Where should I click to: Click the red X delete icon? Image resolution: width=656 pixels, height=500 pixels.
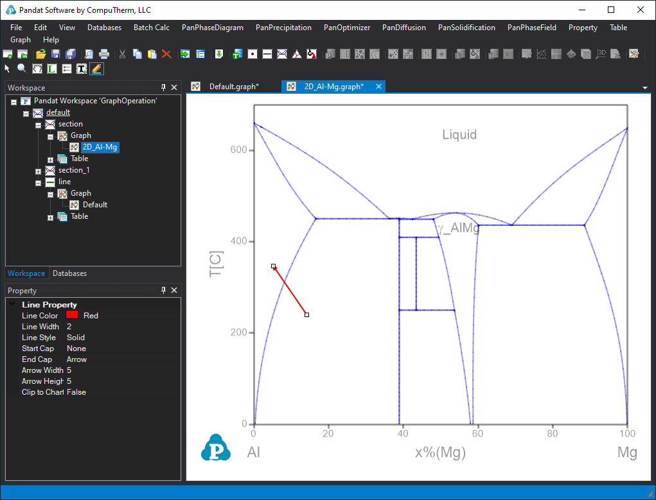[x=166, y=54]
